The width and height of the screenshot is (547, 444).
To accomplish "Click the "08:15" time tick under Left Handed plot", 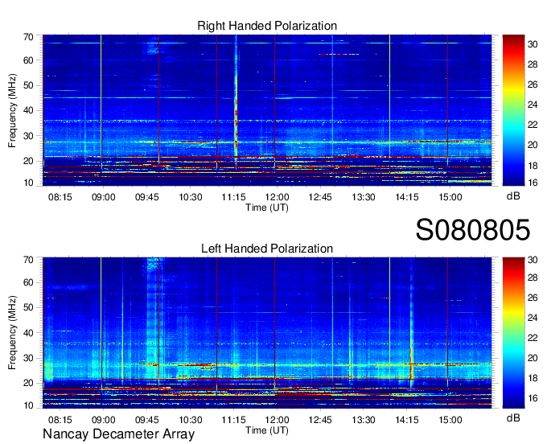I will (x=60, y=420).
